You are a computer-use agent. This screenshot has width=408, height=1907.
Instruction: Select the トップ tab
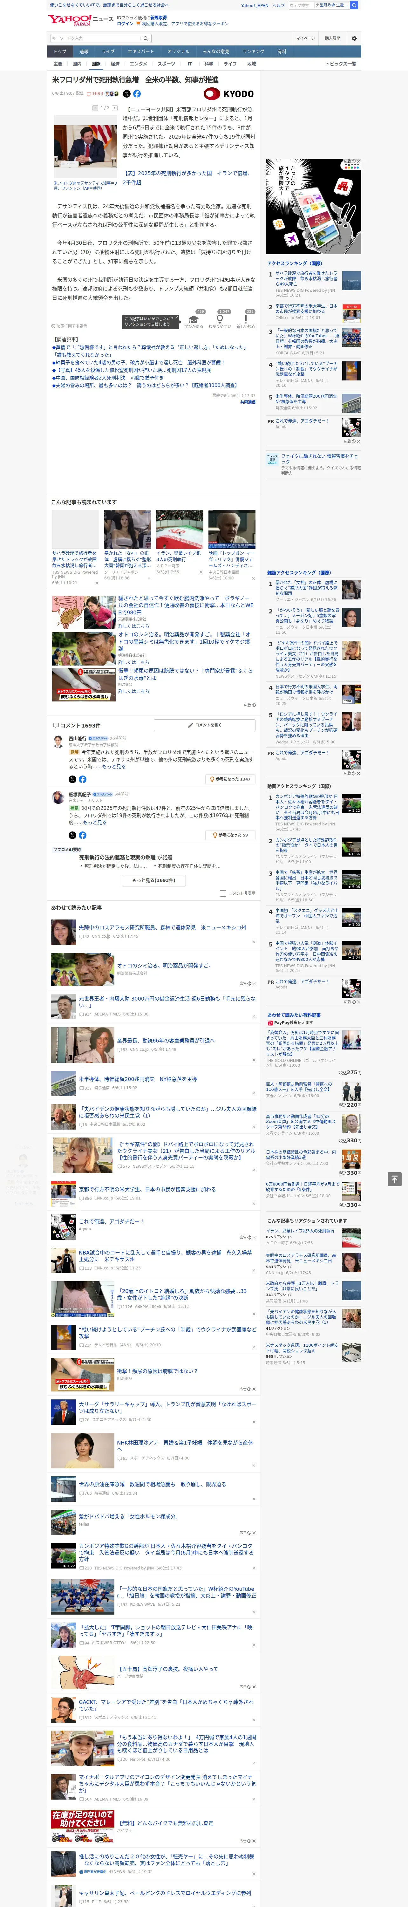click(60, 52)
